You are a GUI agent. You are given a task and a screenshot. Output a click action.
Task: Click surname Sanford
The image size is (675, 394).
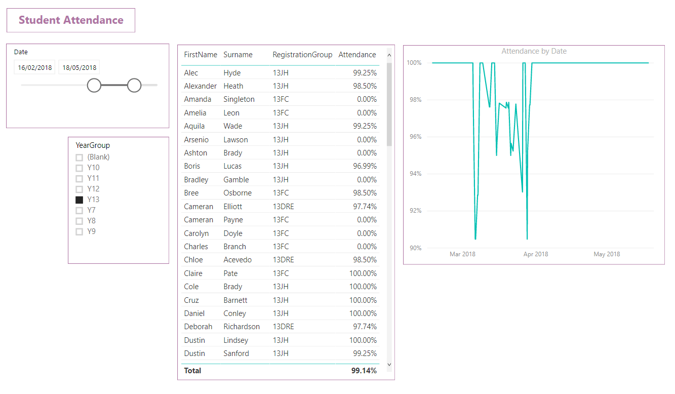pos(236,353)
